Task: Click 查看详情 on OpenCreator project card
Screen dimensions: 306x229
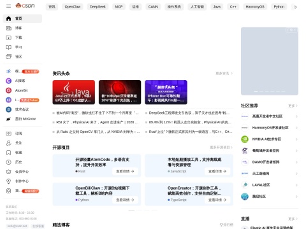Action: [x=217, y=200]
